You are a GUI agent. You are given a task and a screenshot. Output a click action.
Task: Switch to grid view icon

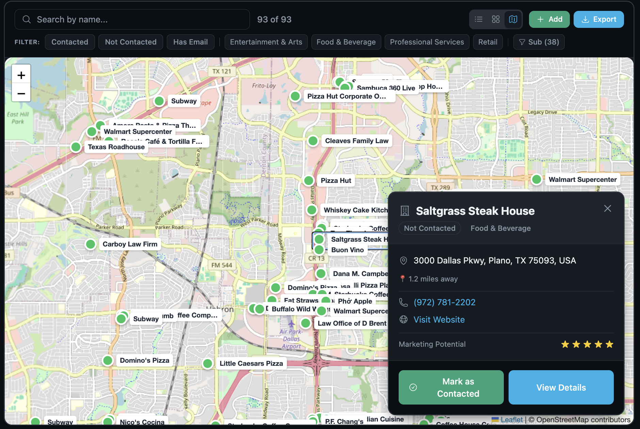click(496, 19)
